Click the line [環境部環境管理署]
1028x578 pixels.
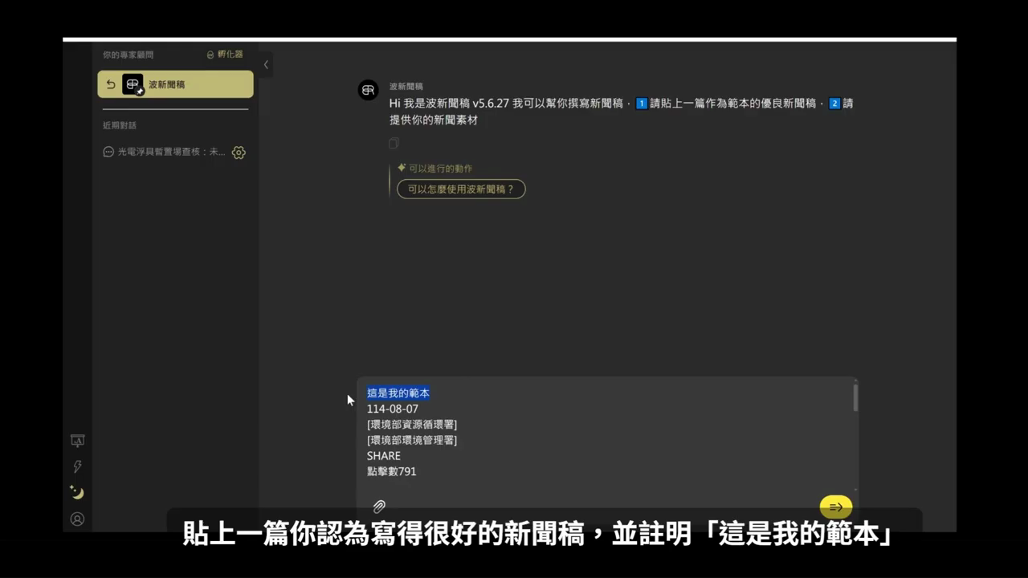coord(412,440)
